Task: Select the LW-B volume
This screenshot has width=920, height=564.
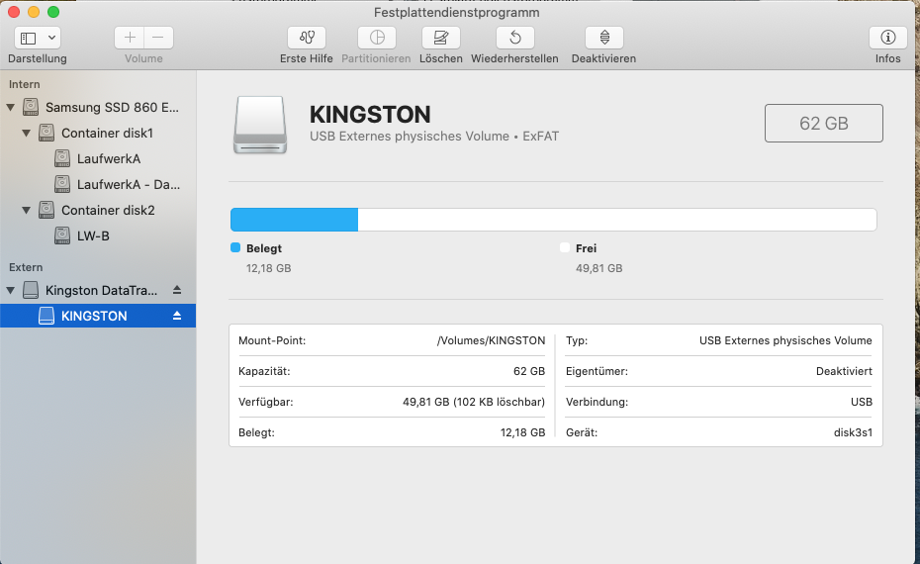Action: pyautogui.click(x=93, y=235)
